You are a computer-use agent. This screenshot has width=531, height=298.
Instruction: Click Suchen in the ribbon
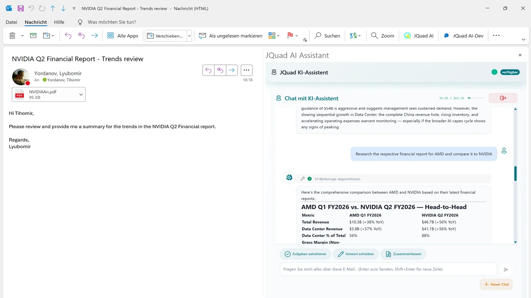point(327,36)
